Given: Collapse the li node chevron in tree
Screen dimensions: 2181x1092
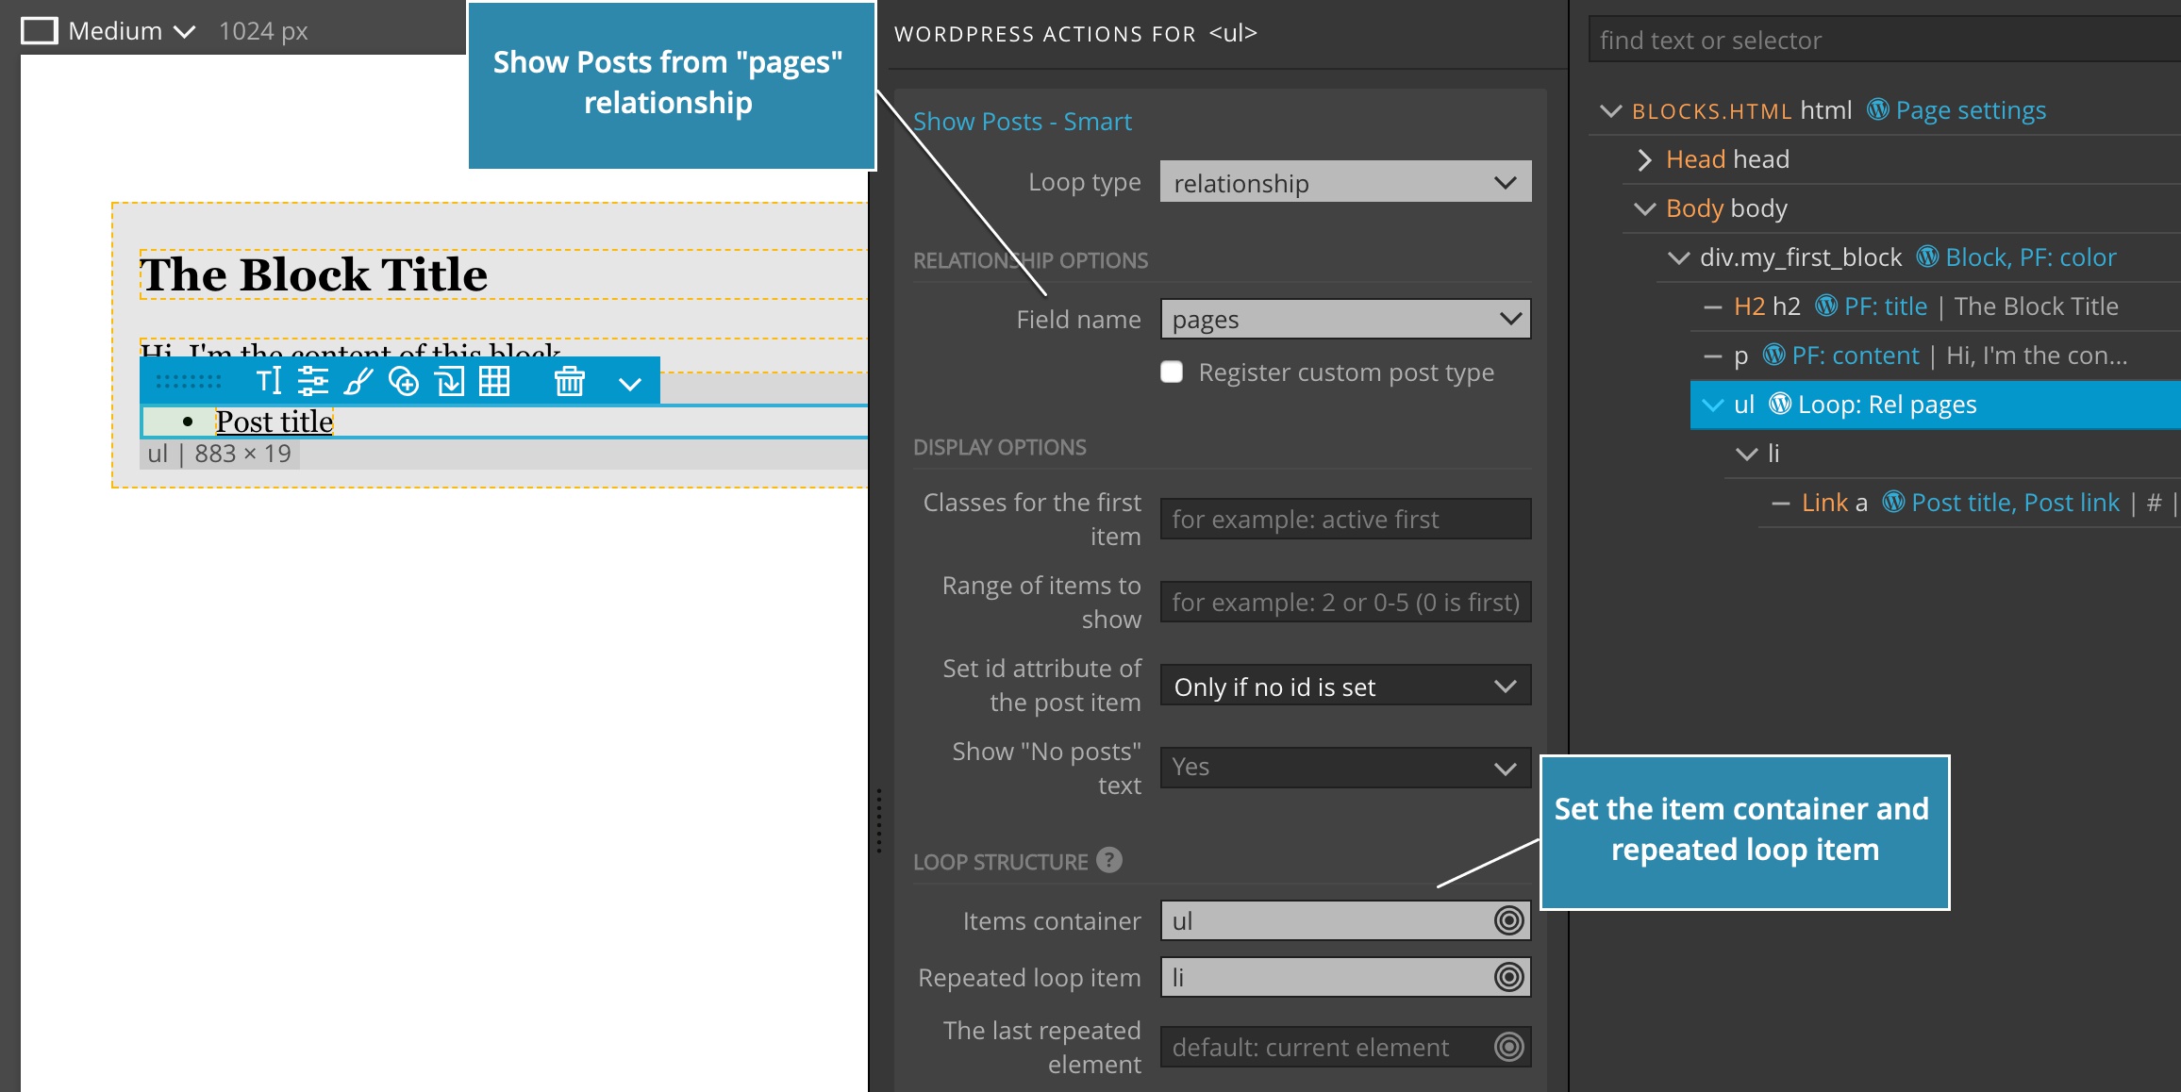Looking at the screenshot, I should click(1747, 455).
